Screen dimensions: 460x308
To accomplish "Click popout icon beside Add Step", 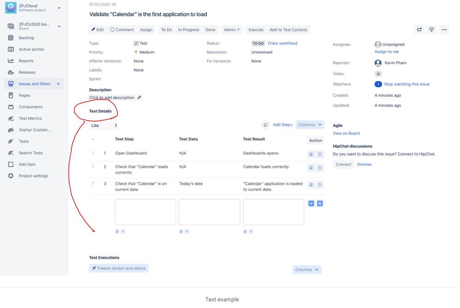I will pos(266,125).
